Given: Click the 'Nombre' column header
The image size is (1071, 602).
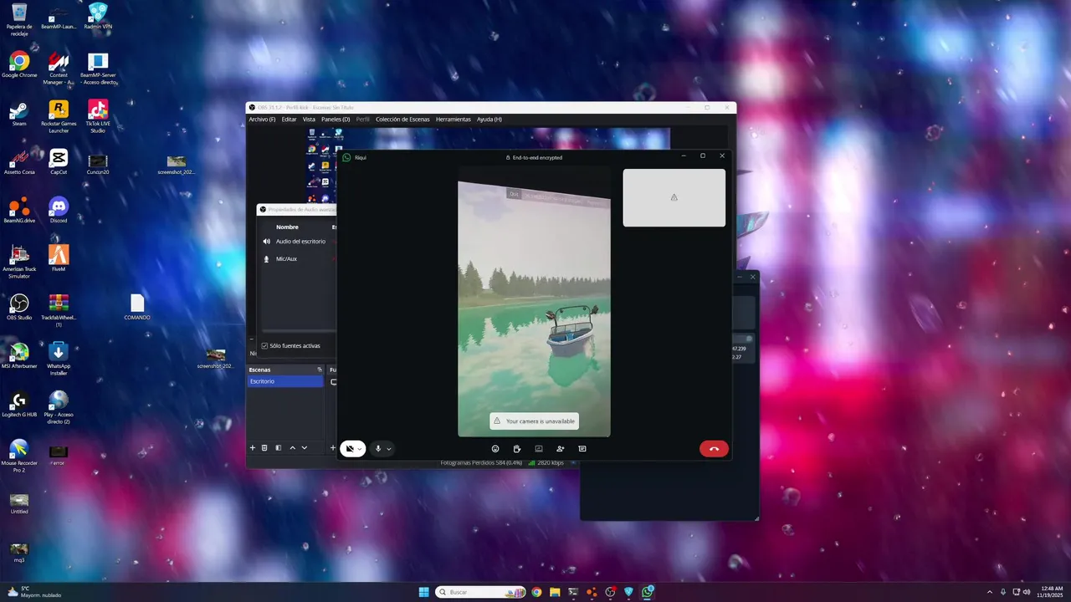Looking at the screenshot, I should 287,227.
